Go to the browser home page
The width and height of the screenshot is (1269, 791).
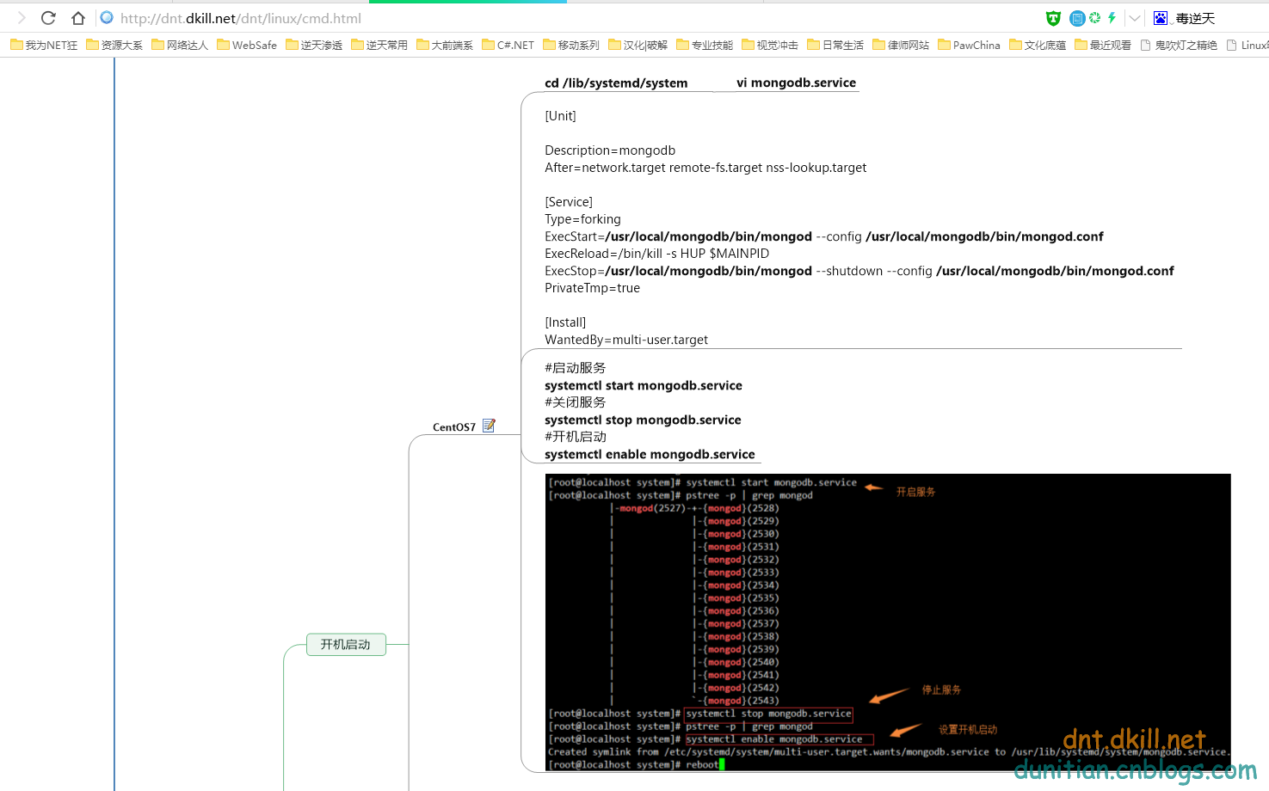(x=78, y=18)
